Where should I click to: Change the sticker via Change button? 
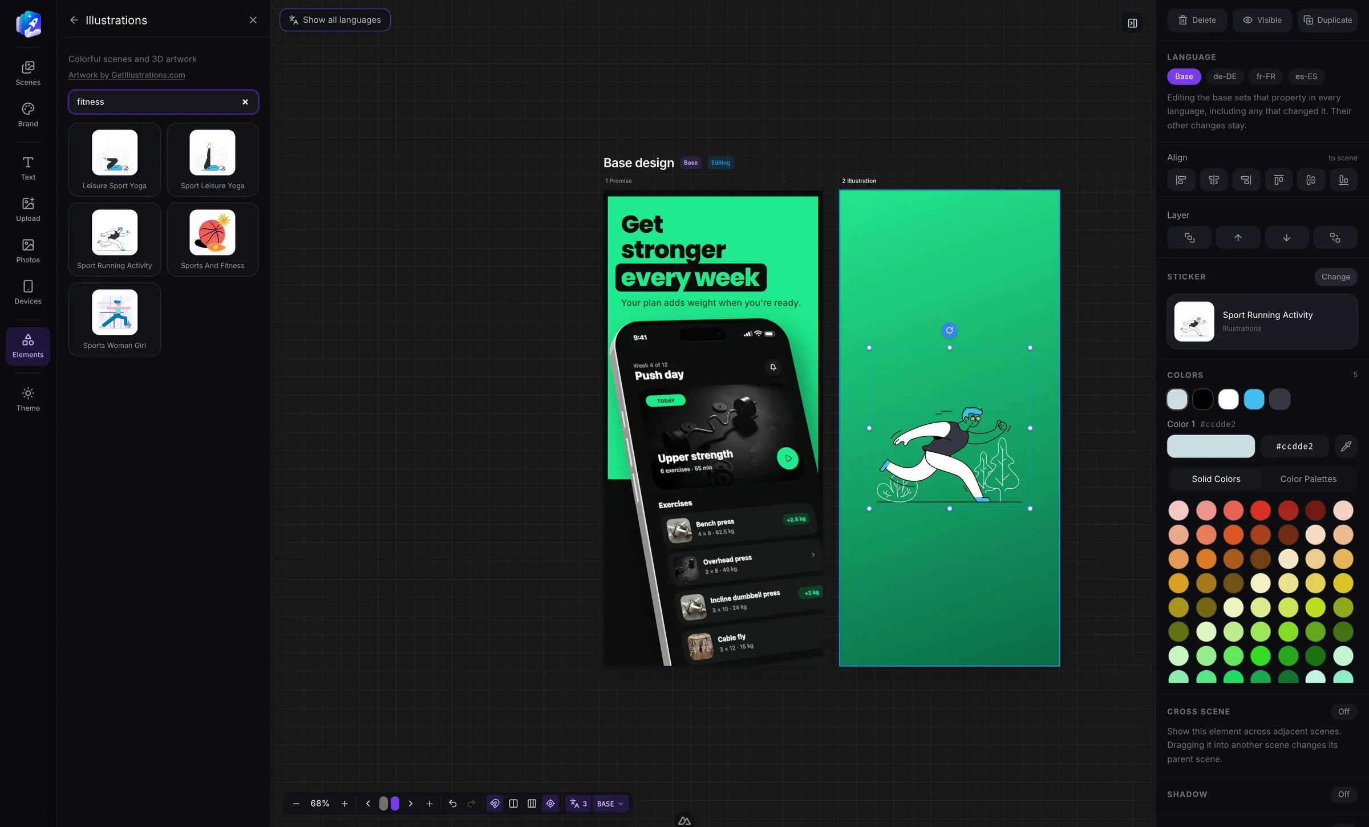1335,277
